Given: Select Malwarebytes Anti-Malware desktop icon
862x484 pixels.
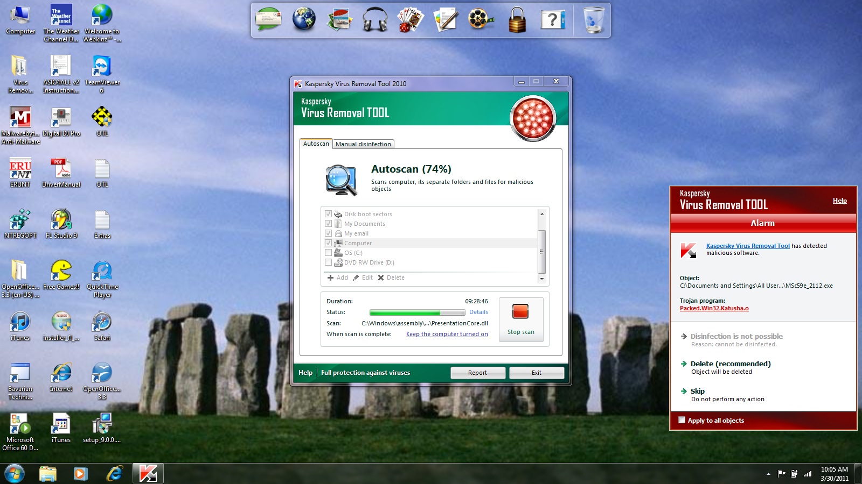Looking at the screenshot, I should click(x=20, y=126).
